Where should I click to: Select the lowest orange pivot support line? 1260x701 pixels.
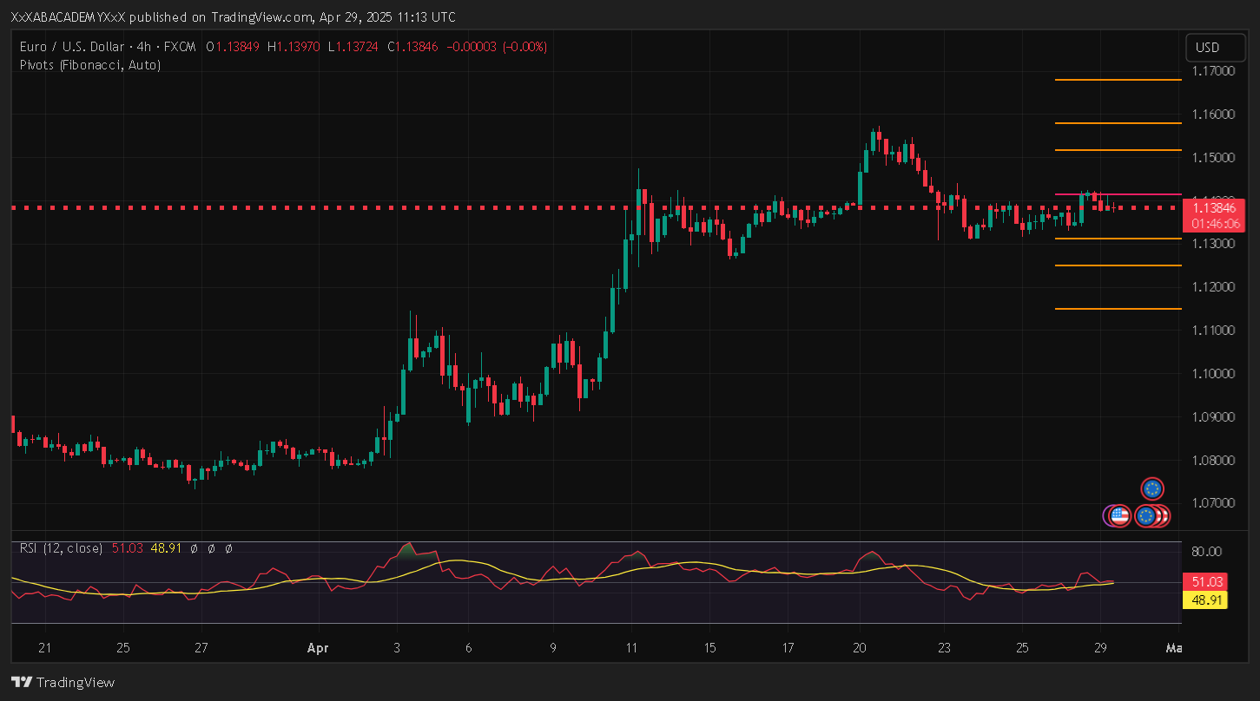[1117, 309]
